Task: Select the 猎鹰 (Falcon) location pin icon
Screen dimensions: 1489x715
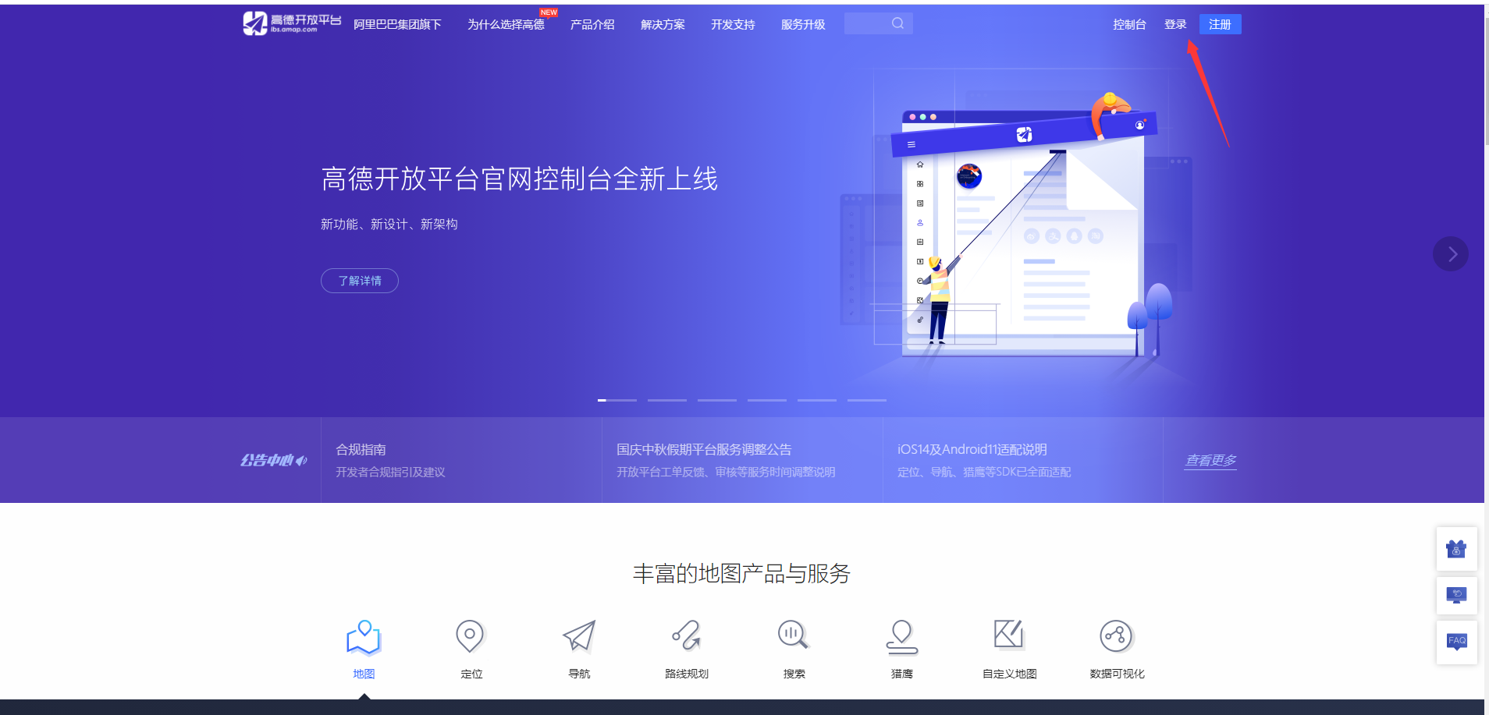Action: pos(901,636)
